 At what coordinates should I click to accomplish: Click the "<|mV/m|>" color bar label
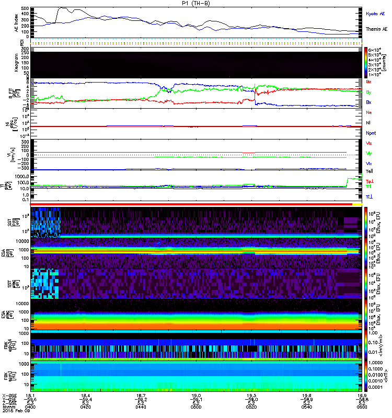(381, 345)
